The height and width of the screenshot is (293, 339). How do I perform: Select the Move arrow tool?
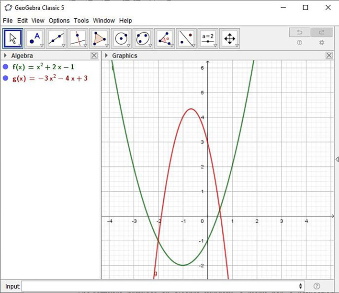(13, 38)
